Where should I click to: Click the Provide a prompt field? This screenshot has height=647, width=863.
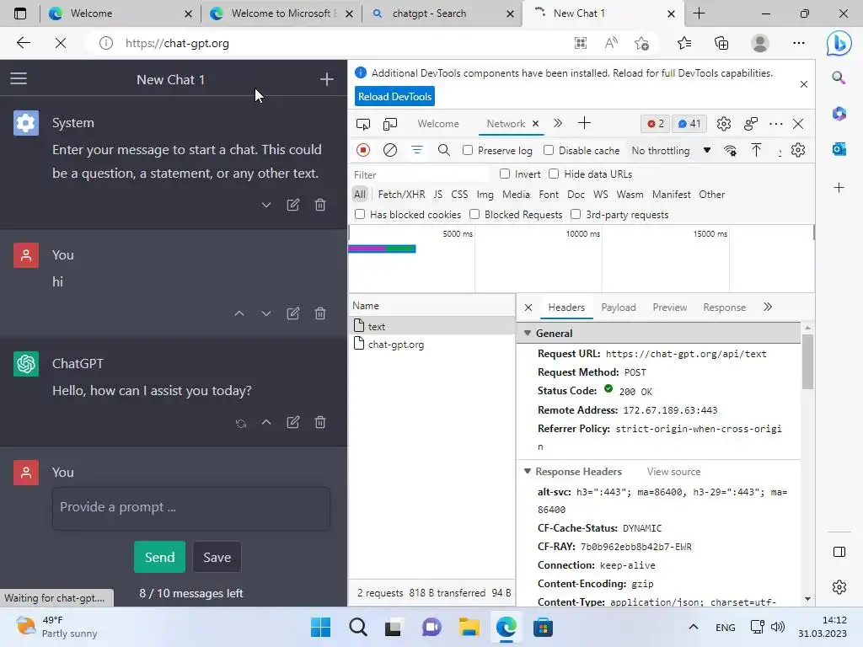pyautogui.click(x=191, y=508)
